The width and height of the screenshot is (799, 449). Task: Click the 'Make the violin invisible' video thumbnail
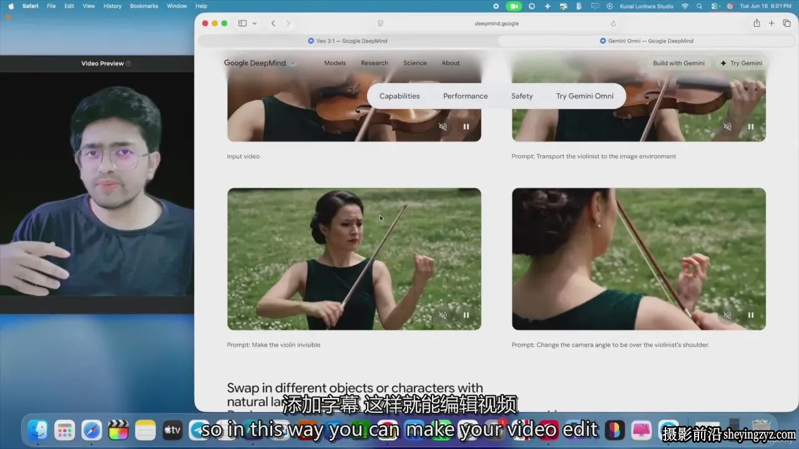[x=354, y=259]
